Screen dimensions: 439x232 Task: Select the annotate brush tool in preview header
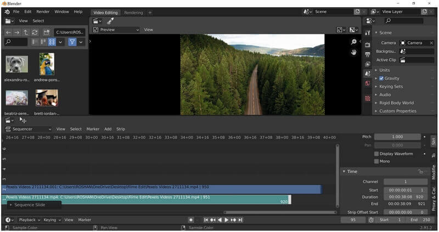[x=110, y=21]
